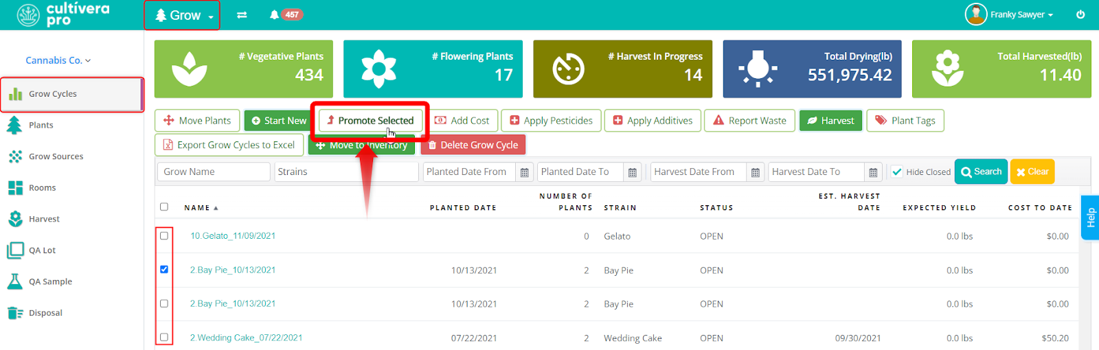Click Planted Date To field
This screenshot has width=1099, height=350.
click(x=580, y=172)
